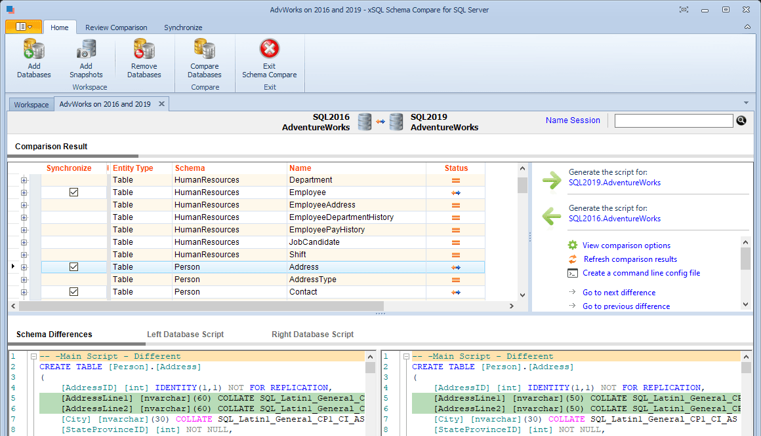761x436 pixels.
Task: Click the equal status icon for the JobCandidate row
Action: [456, 242]
